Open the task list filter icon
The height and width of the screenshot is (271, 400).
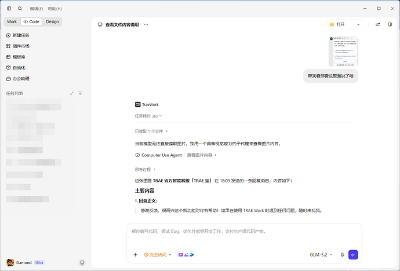click(81, 93)
